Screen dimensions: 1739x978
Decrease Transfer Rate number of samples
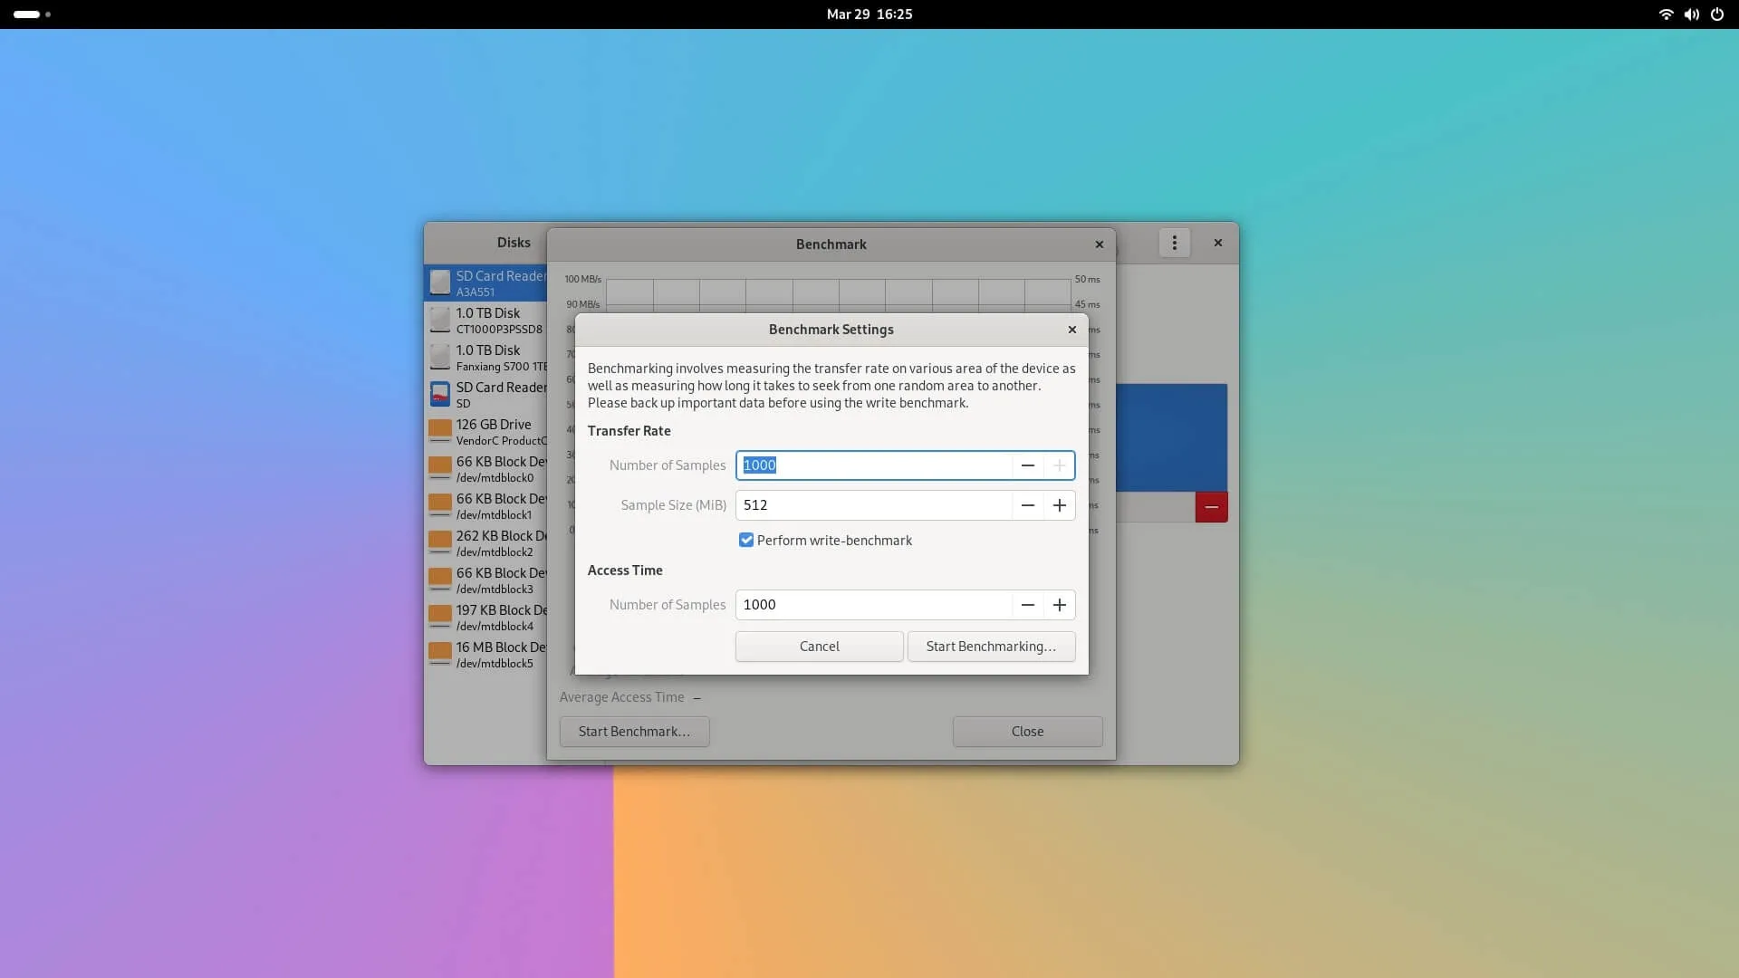point(1027,465)
